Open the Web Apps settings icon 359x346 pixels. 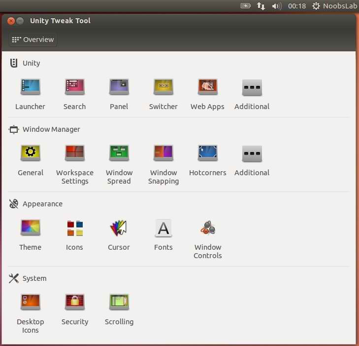pos(208,87)
